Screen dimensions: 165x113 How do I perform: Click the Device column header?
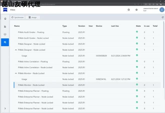99,26
